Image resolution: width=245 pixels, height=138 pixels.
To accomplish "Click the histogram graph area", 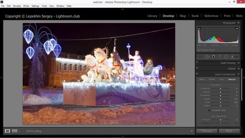I will [218, 35].
